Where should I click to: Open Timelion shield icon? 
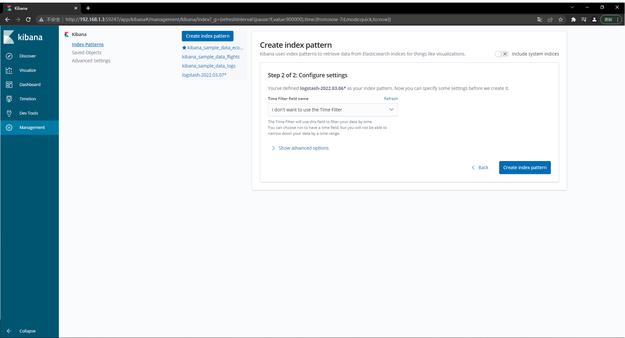tap(9, 99)
